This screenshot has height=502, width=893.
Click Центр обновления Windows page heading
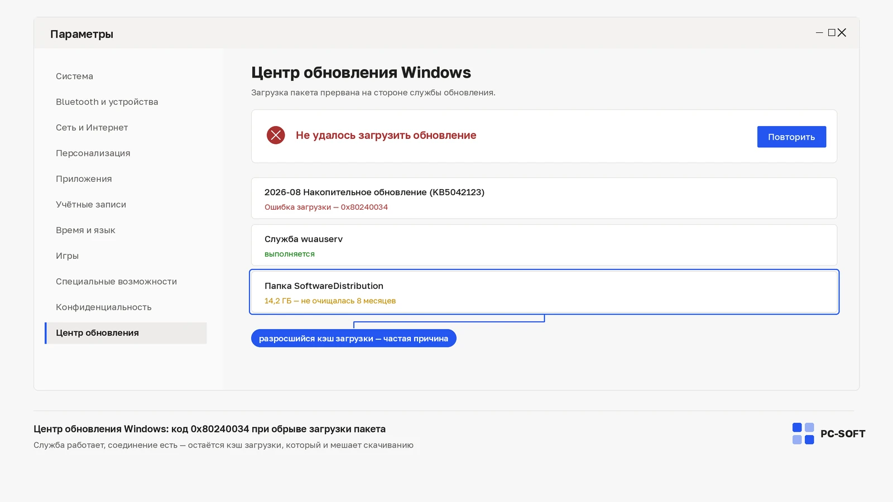[x=361, y=73]
